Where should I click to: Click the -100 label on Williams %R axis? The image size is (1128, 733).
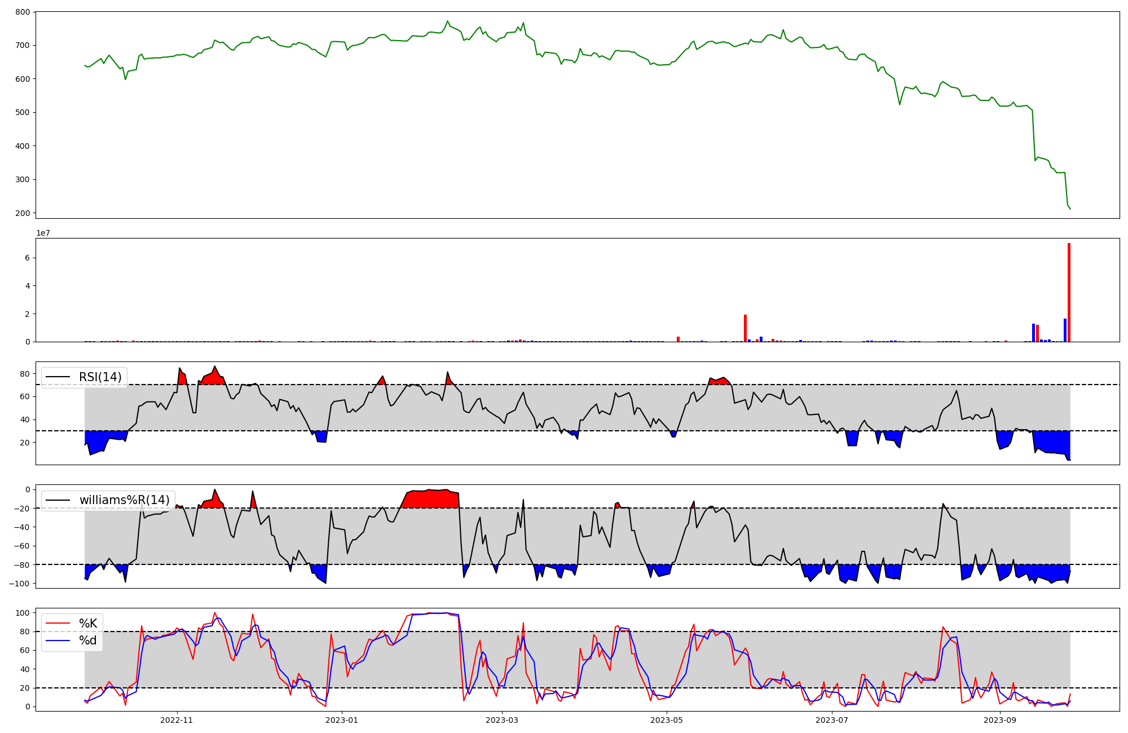pyautogui.click(x=19, y=583)
